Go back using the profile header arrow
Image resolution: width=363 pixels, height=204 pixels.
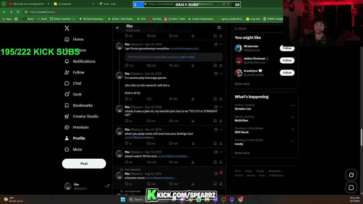pos(118,28)
